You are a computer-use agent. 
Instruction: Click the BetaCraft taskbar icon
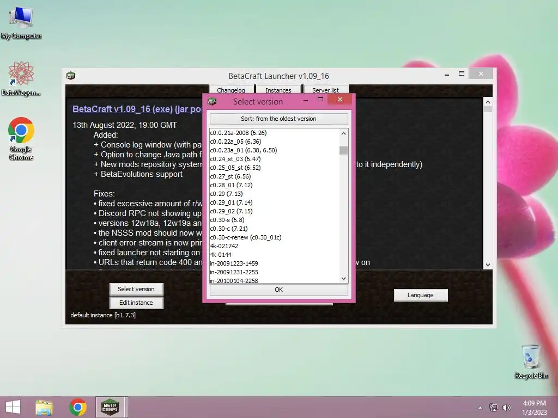(110, 407)
